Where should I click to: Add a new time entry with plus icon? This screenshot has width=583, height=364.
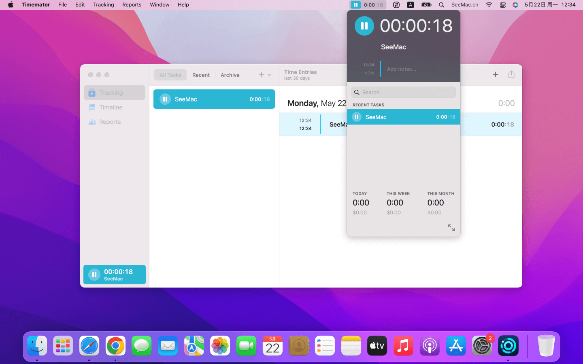[495, 74]
